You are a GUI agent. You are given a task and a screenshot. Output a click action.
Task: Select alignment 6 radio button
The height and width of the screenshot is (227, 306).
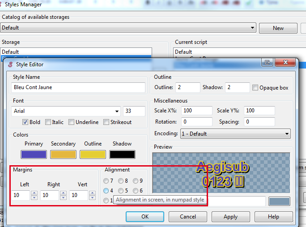(x=136, y=191)
